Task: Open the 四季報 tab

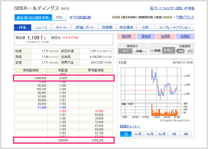Action: (x=107, y=27)
